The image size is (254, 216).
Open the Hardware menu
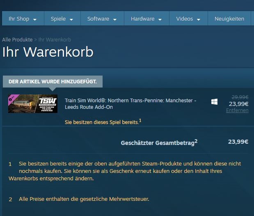pyautogui.click(x=146, y=18)
